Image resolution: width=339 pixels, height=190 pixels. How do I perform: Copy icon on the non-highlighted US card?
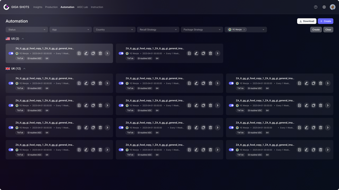[203, 53]
